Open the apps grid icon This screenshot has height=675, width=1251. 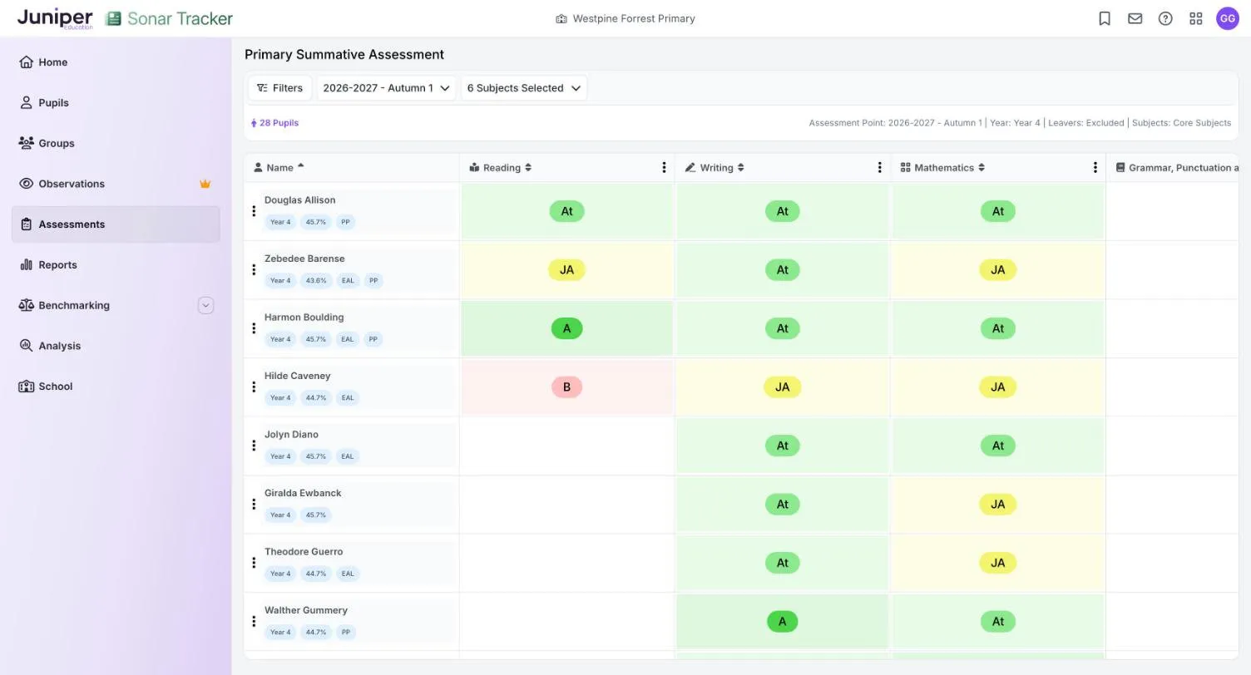1196,18
